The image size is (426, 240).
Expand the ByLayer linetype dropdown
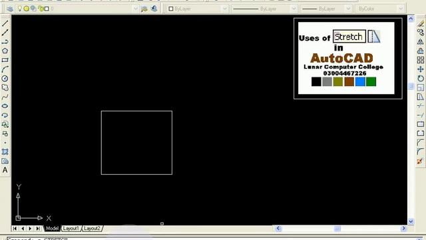294,9
